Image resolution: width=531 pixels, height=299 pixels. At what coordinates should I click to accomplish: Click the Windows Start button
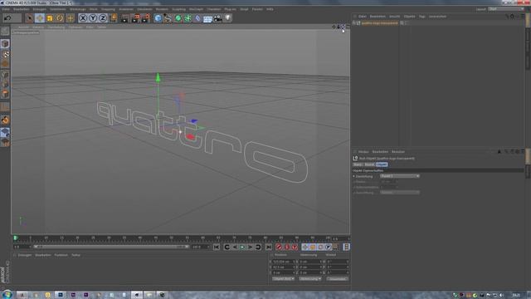pyautogui.click(x=7, y=295)
